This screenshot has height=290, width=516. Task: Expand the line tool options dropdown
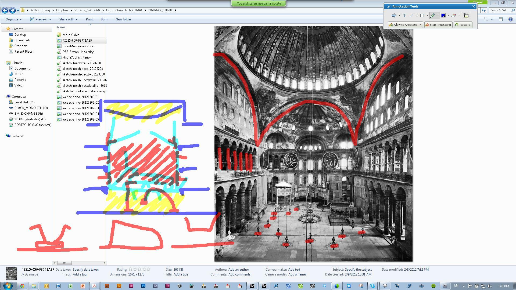[x=417, y=15]
